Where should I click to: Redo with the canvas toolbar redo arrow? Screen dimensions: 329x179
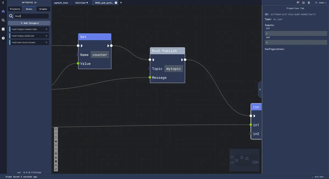[x=56, y=169]
